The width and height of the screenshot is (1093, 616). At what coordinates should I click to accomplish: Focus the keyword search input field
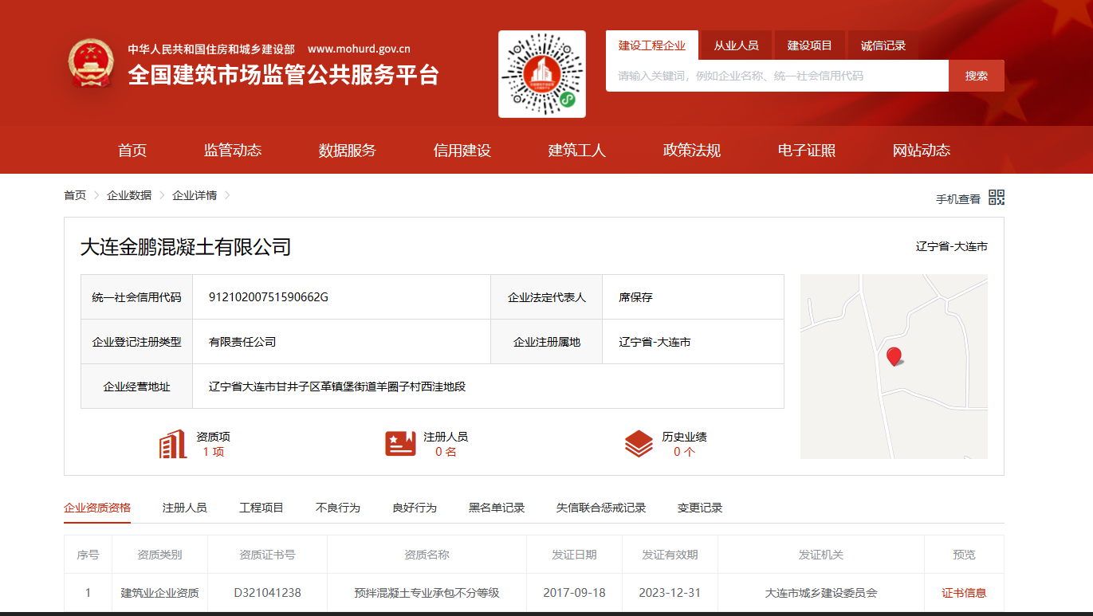point(777,76)
